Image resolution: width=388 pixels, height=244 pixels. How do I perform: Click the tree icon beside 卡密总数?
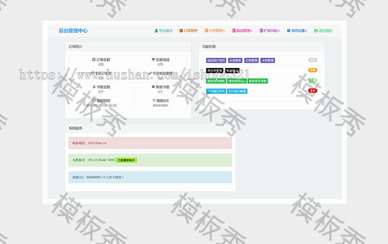click(x=94, y=87)
